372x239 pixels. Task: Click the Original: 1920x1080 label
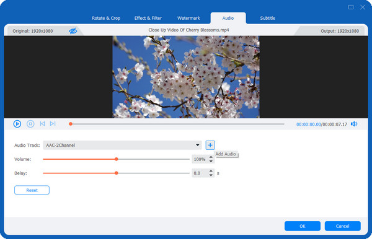(33, 31)
